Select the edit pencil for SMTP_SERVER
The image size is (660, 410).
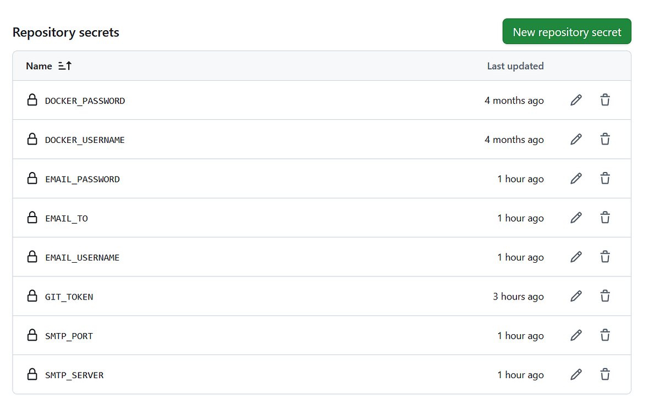(x=576, y=374)
